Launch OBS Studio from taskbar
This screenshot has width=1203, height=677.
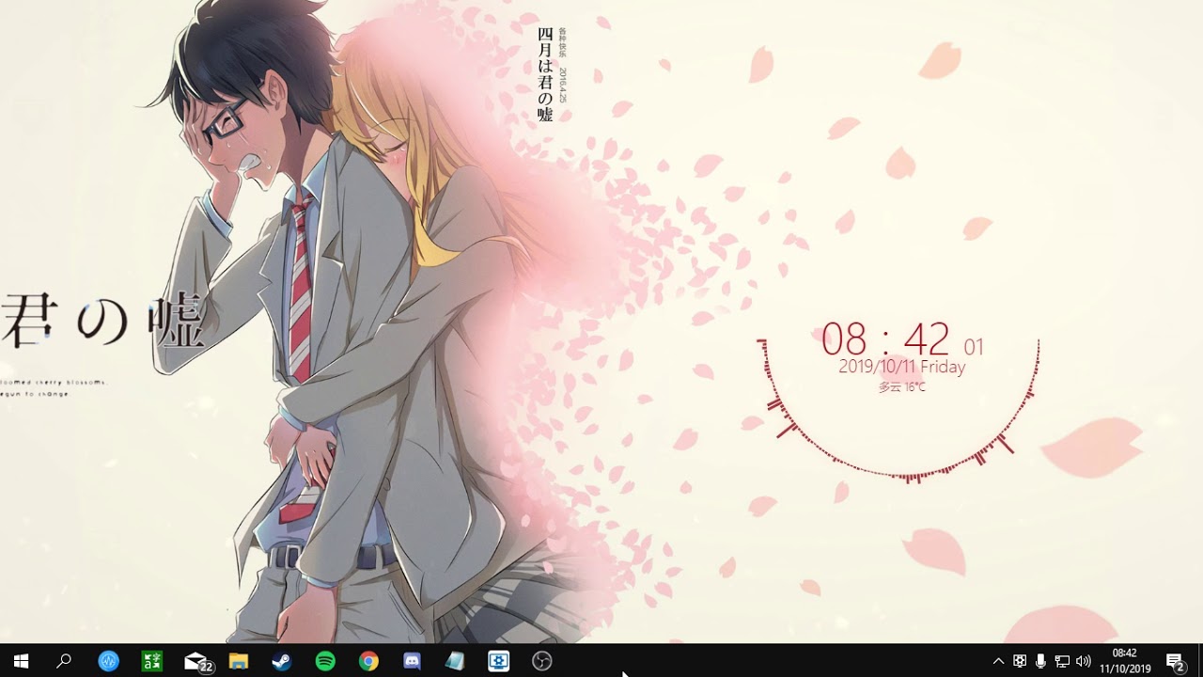[x=541, y=661]
